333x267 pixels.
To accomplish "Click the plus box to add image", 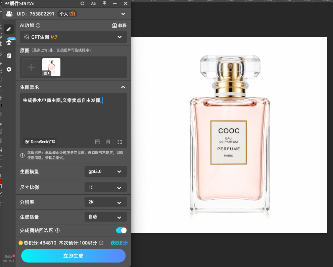I will (31, 67).
